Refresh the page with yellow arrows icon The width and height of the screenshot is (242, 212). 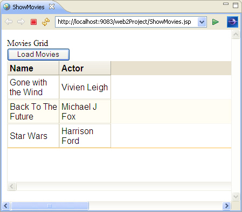coord(46,22)
